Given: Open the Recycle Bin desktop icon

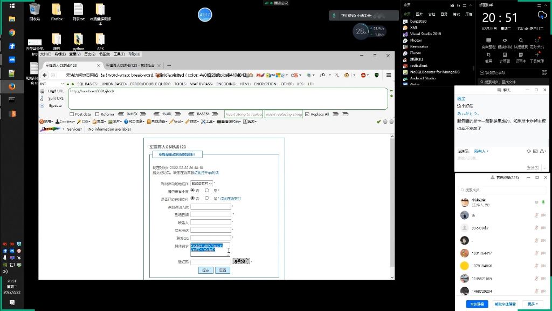Looking at the screenshot, I should pyautogui.click(x=34, y=12).
